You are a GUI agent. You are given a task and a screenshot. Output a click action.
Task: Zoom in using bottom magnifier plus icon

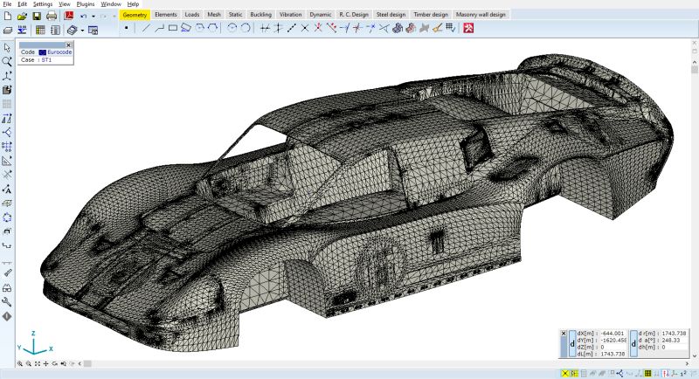[x=20, y=364]
